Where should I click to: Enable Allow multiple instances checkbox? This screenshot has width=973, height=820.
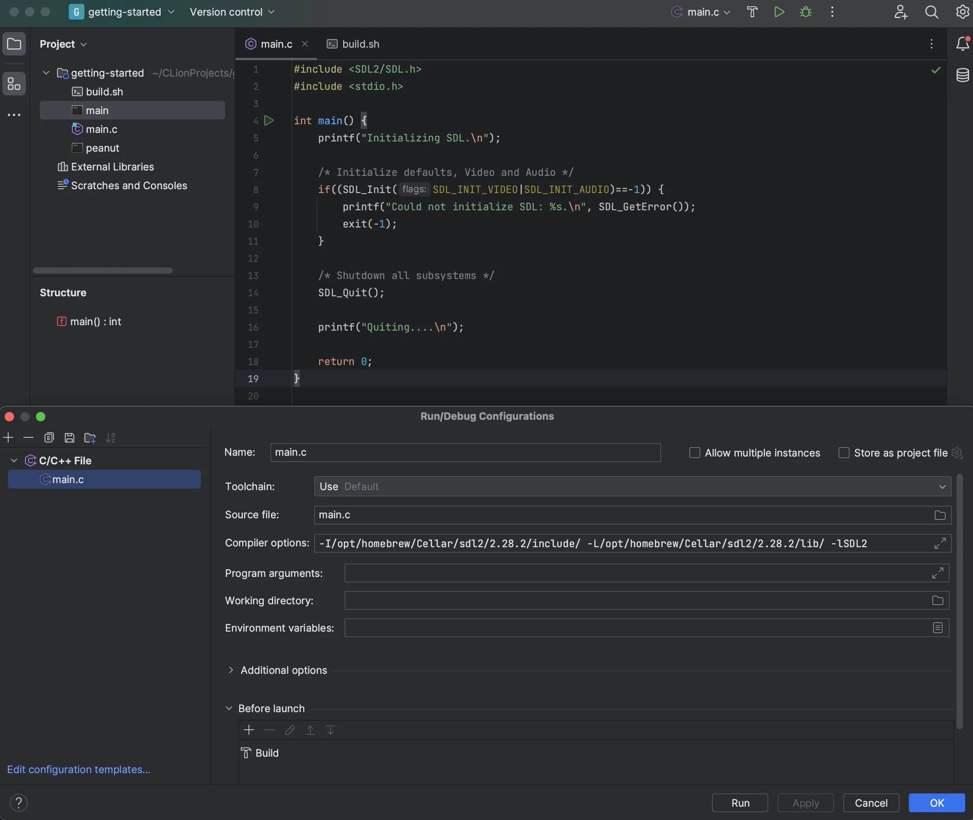(694, 453)
